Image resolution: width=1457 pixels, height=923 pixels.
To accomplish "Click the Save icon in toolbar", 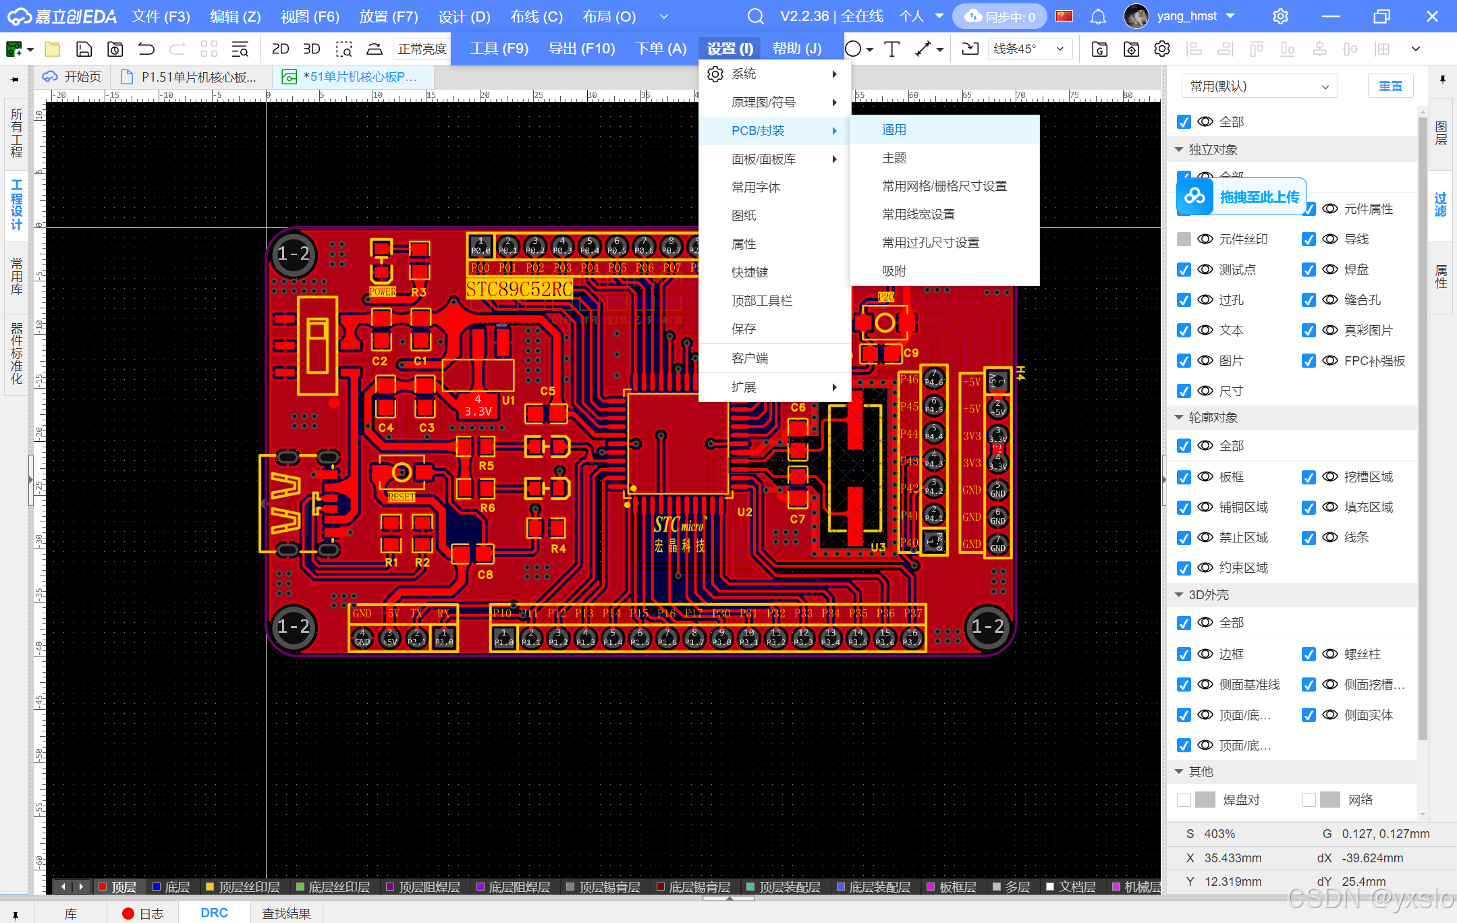I will coord(84,49).
